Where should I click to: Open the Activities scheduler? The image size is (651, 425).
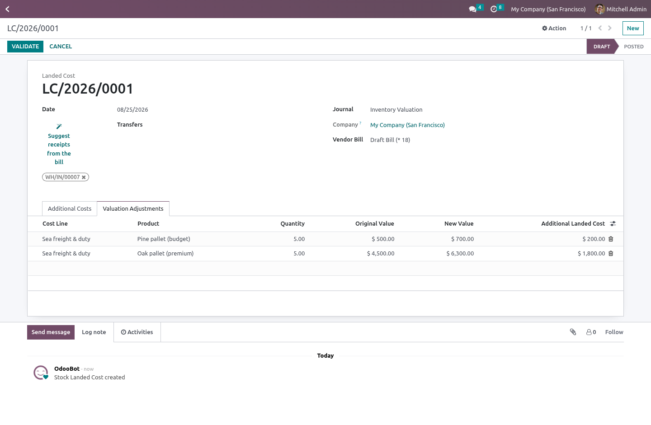137,332
